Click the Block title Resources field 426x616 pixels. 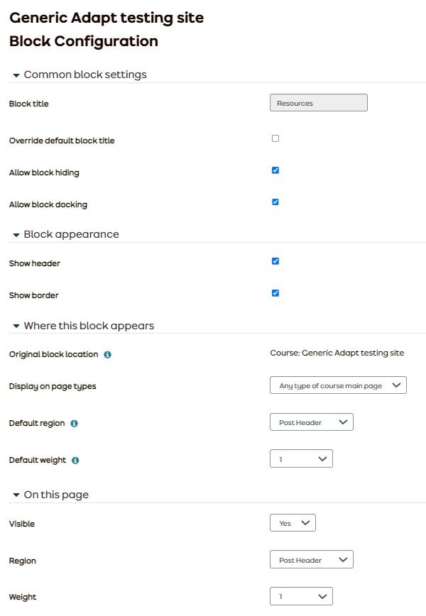tap(319, 103)
